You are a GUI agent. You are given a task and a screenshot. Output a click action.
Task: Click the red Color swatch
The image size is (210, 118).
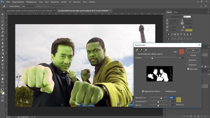tap(181, 52)
